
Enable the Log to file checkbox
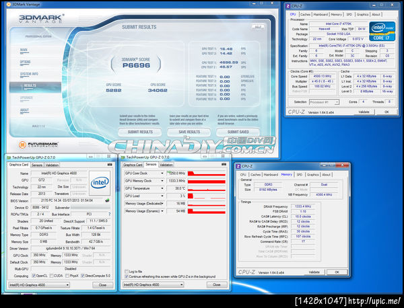(127, 272)
